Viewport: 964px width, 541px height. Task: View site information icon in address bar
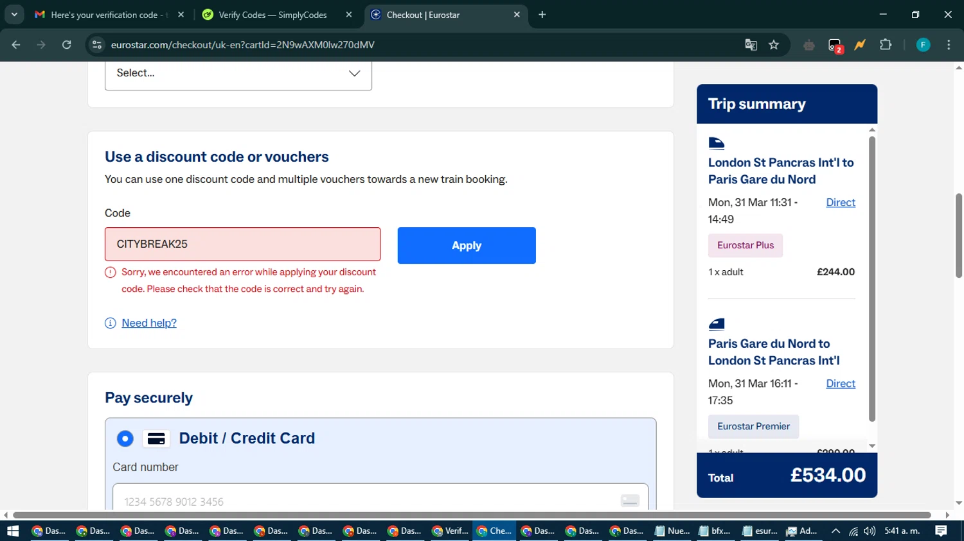pos(97,45)
